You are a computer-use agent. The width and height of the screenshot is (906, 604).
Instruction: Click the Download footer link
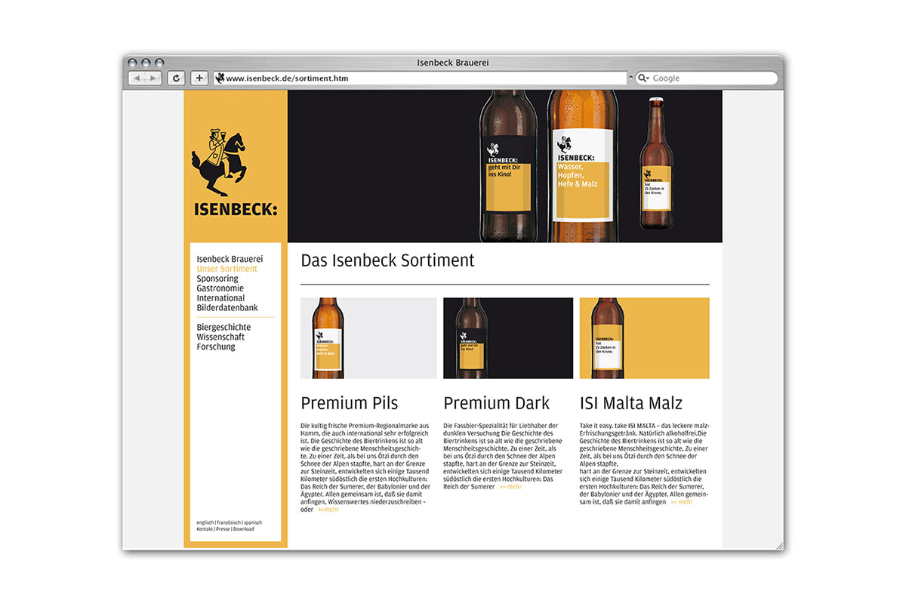coord(244,529)
